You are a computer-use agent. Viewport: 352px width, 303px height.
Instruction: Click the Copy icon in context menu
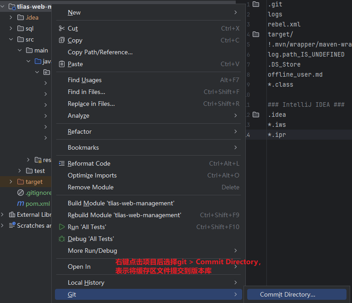(61, 40)
